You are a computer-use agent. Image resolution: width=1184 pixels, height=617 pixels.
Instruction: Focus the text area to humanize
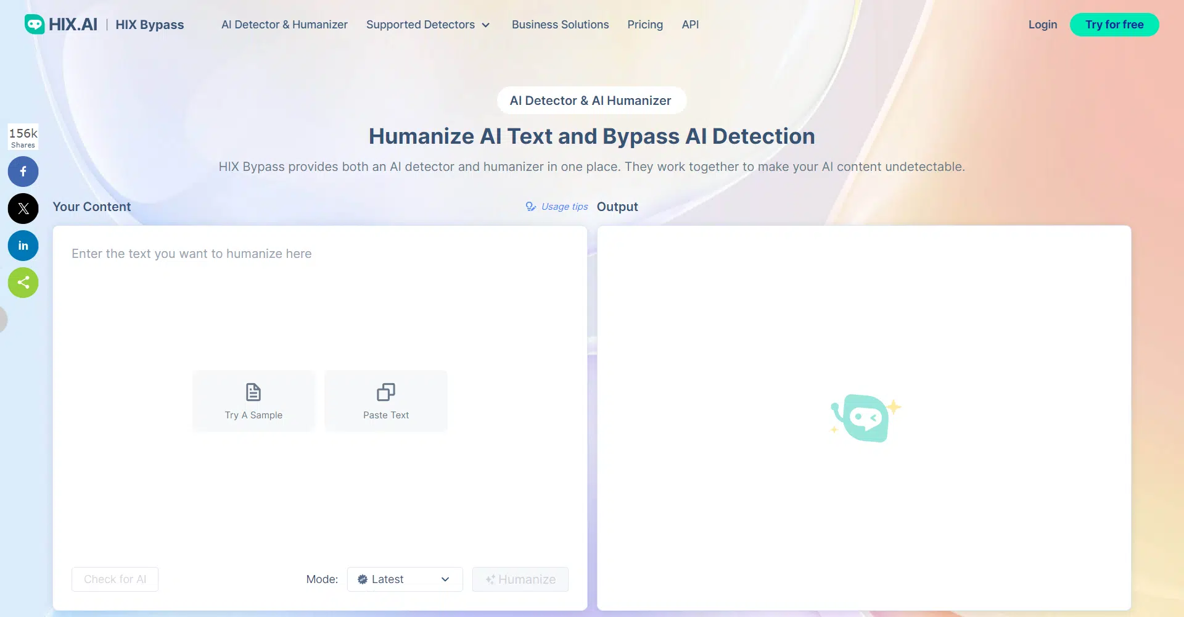[x=319, y=308]
